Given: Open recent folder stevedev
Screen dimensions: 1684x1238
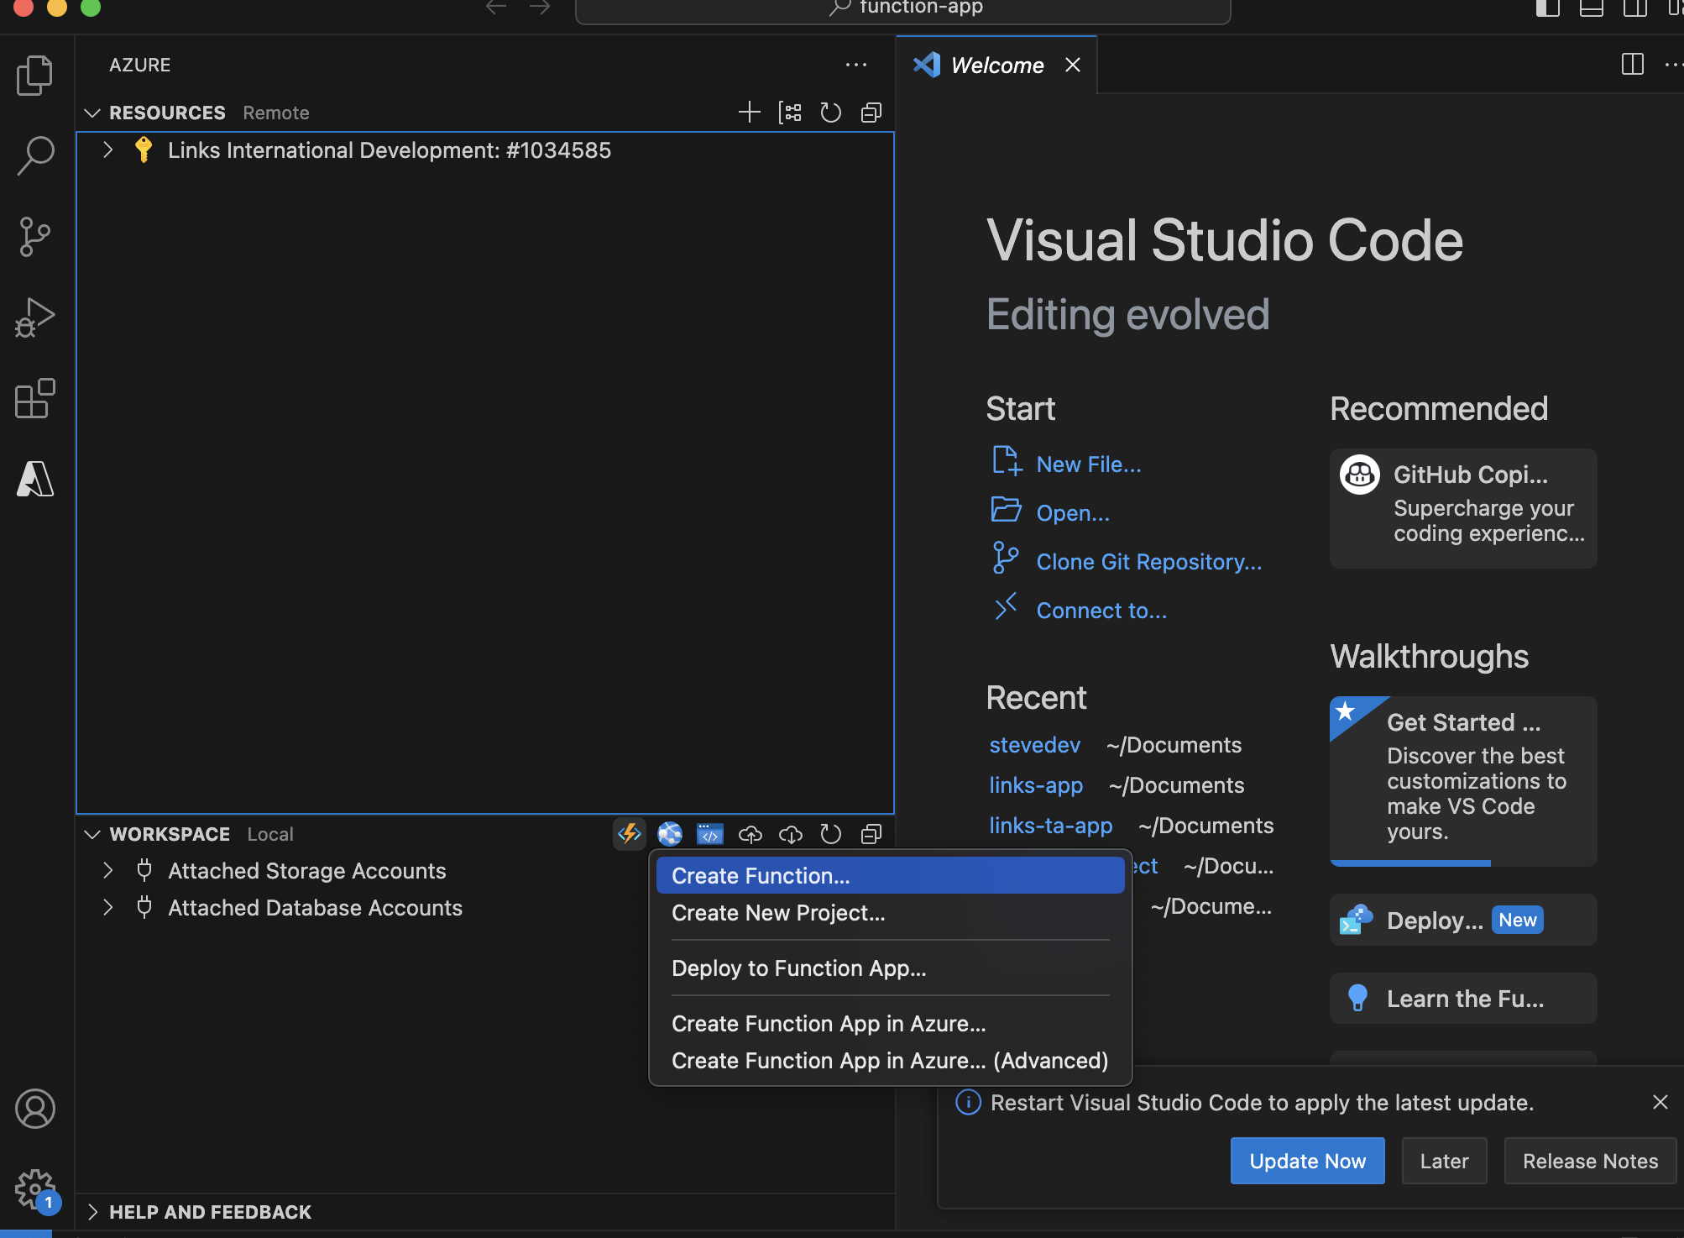Looking at the screenshot, I should point(1034,745).
